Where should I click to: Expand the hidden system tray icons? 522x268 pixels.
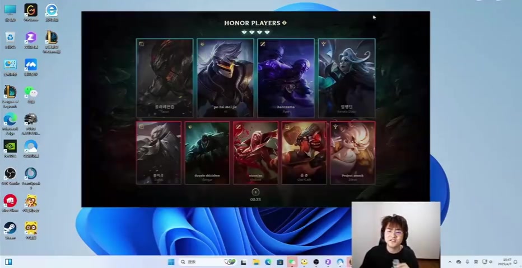point(449,262)
